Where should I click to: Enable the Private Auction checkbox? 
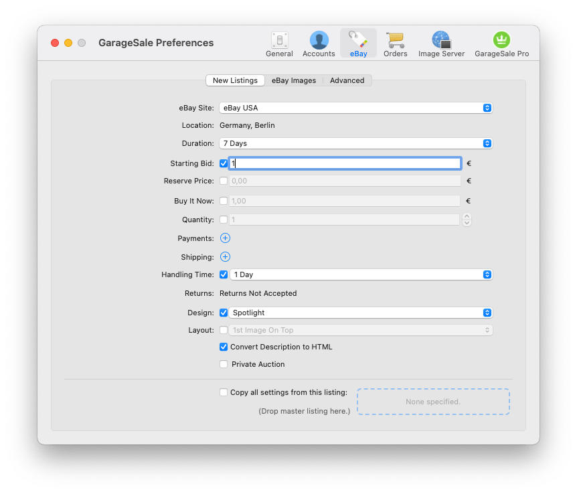point(224,364)
